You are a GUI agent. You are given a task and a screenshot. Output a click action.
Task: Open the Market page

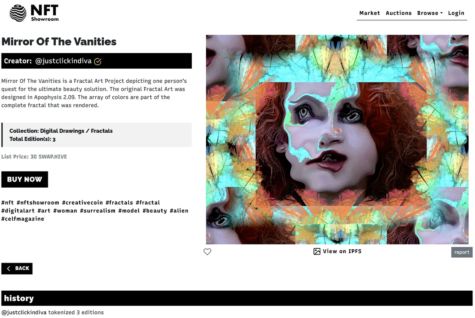pyautogui.click(x=370, y=13)
